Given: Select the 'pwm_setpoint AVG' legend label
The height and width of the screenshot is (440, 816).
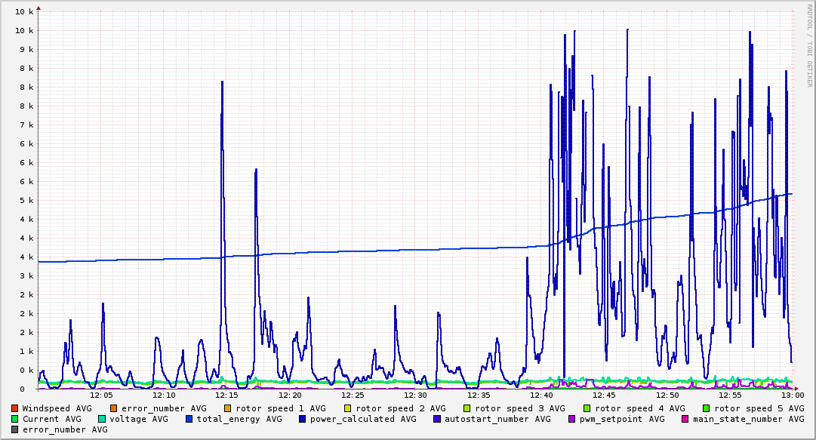Looking at the screenshot, I should click(622, 419).
